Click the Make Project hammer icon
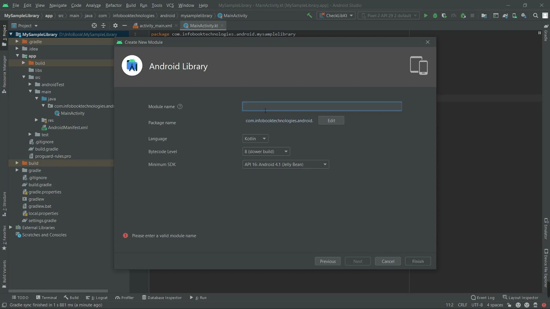Viewport: 550px width, 309px height. coord(309,15)
